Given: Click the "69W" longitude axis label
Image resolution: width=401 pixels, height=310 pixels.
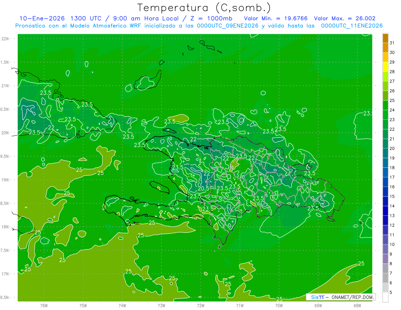Looking at the screenshot, I should [318, 306].
